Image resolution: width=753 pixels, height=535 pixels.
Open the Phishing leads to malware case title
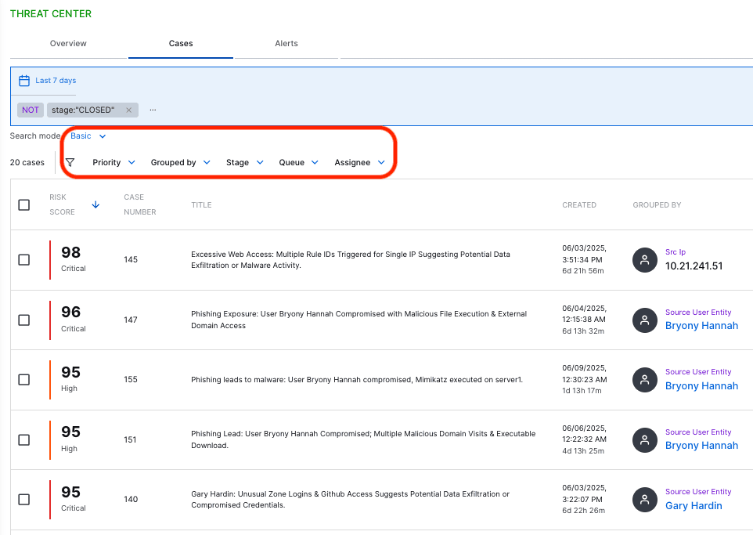point(357,380)
